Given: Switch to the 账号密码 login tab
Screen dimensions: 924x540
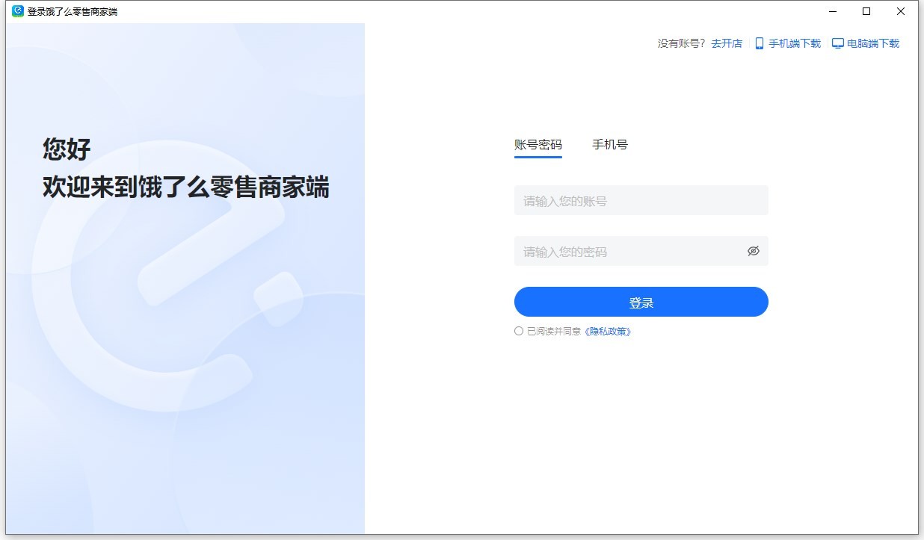Looking at the screenshot, I should pos(538,145).
